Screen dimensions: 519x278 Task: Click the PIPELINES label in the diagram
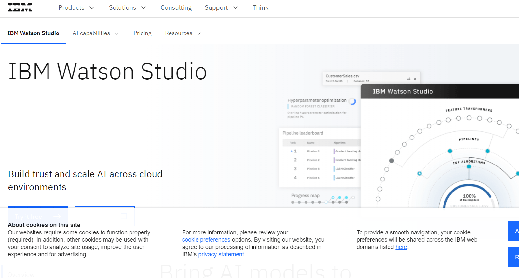[x=469, y=139]
